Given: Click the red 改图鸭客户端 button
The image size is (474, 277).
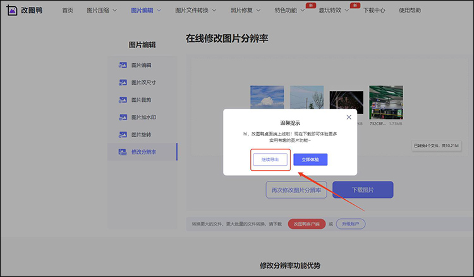Looking at the screenshot, I should coord(307,224).
